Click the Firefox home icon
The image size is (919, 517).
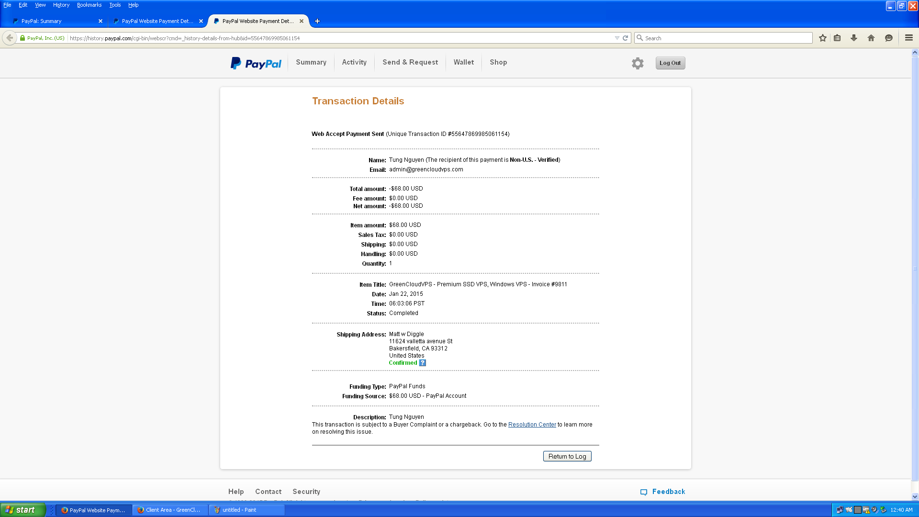(x=871, y=38)
